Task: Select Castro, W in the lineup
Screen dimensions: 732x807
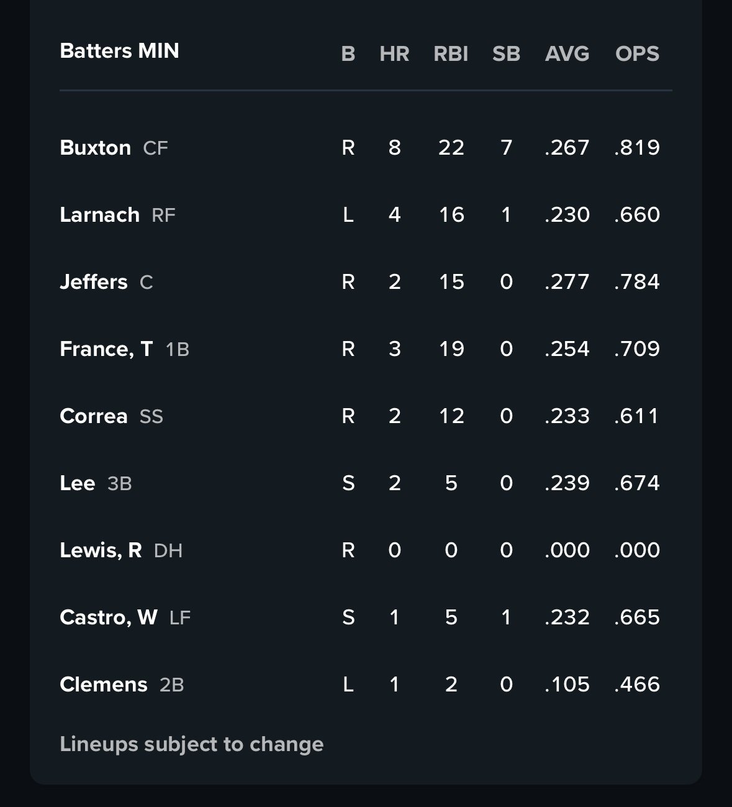Action: tap(108, 618)
